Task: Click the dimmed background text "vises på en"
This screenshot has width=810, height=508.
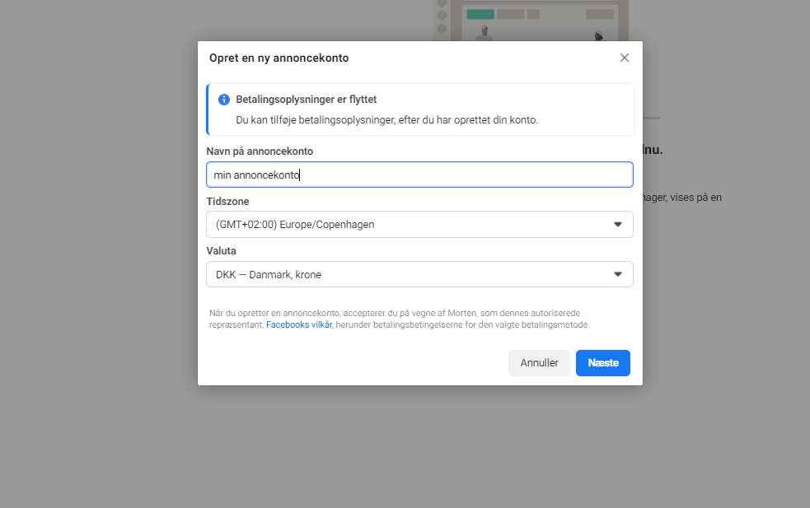Action: [695, 198]
